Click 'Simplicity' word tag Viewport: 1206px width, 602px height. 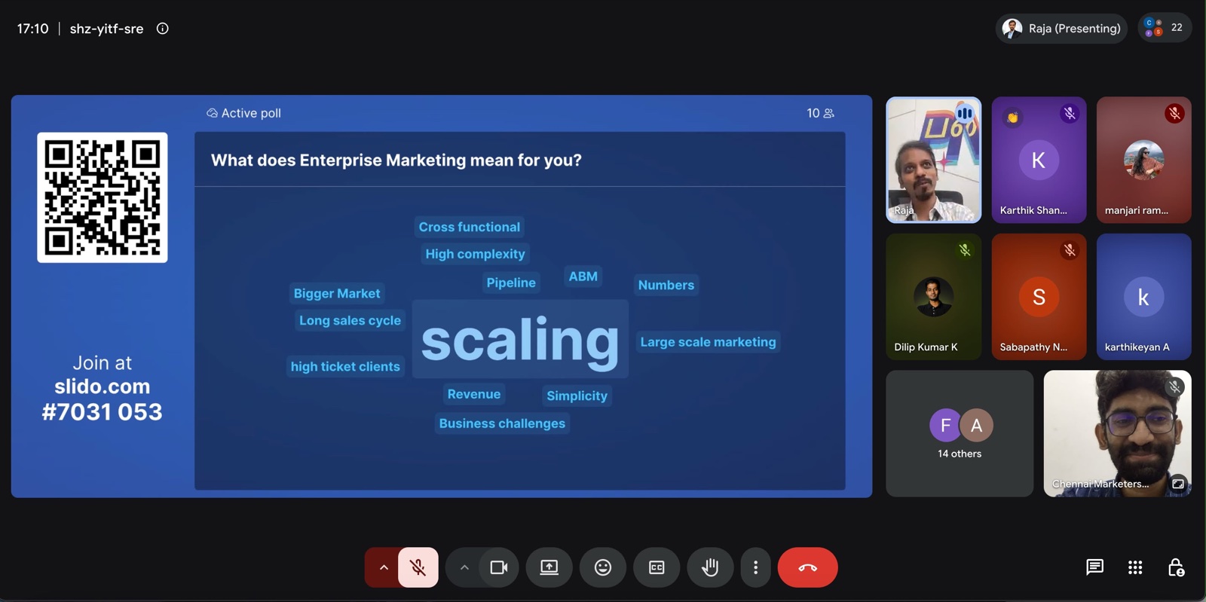(x=577, y=396)
